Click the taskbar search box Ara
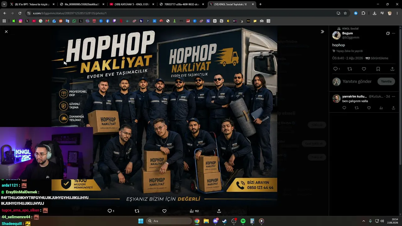 [x=169, y=221]
